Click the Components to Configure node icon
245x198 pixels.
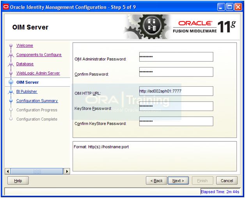tap(11, 55)
